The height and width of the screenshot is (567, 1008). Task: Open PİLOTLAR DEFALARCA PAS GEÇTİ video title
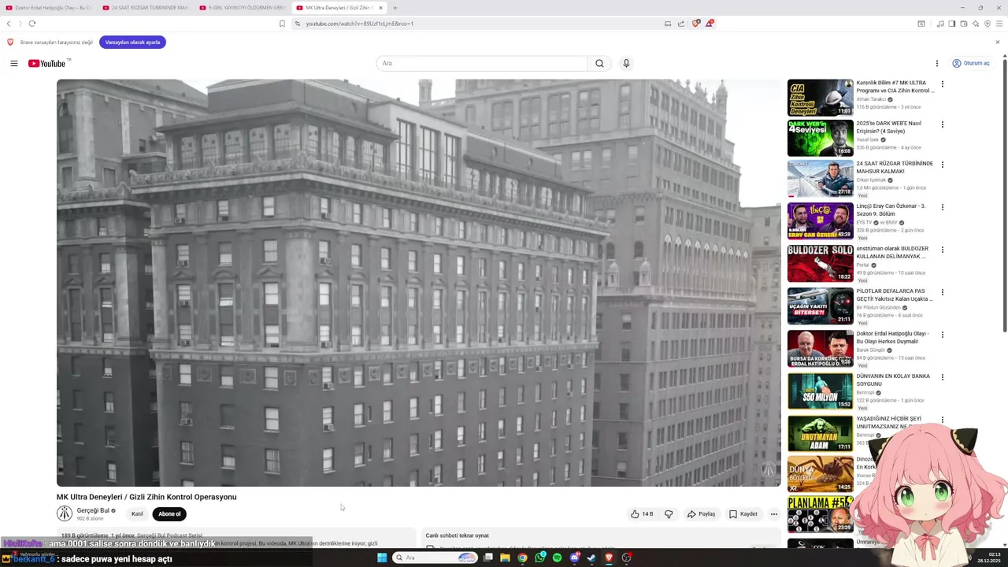point(895,295)
